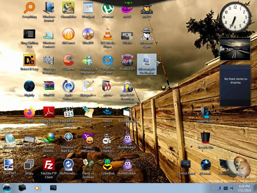Launch FileZilla FTP Client icon
The image size is (257, 193).
[x=49, y=169]
